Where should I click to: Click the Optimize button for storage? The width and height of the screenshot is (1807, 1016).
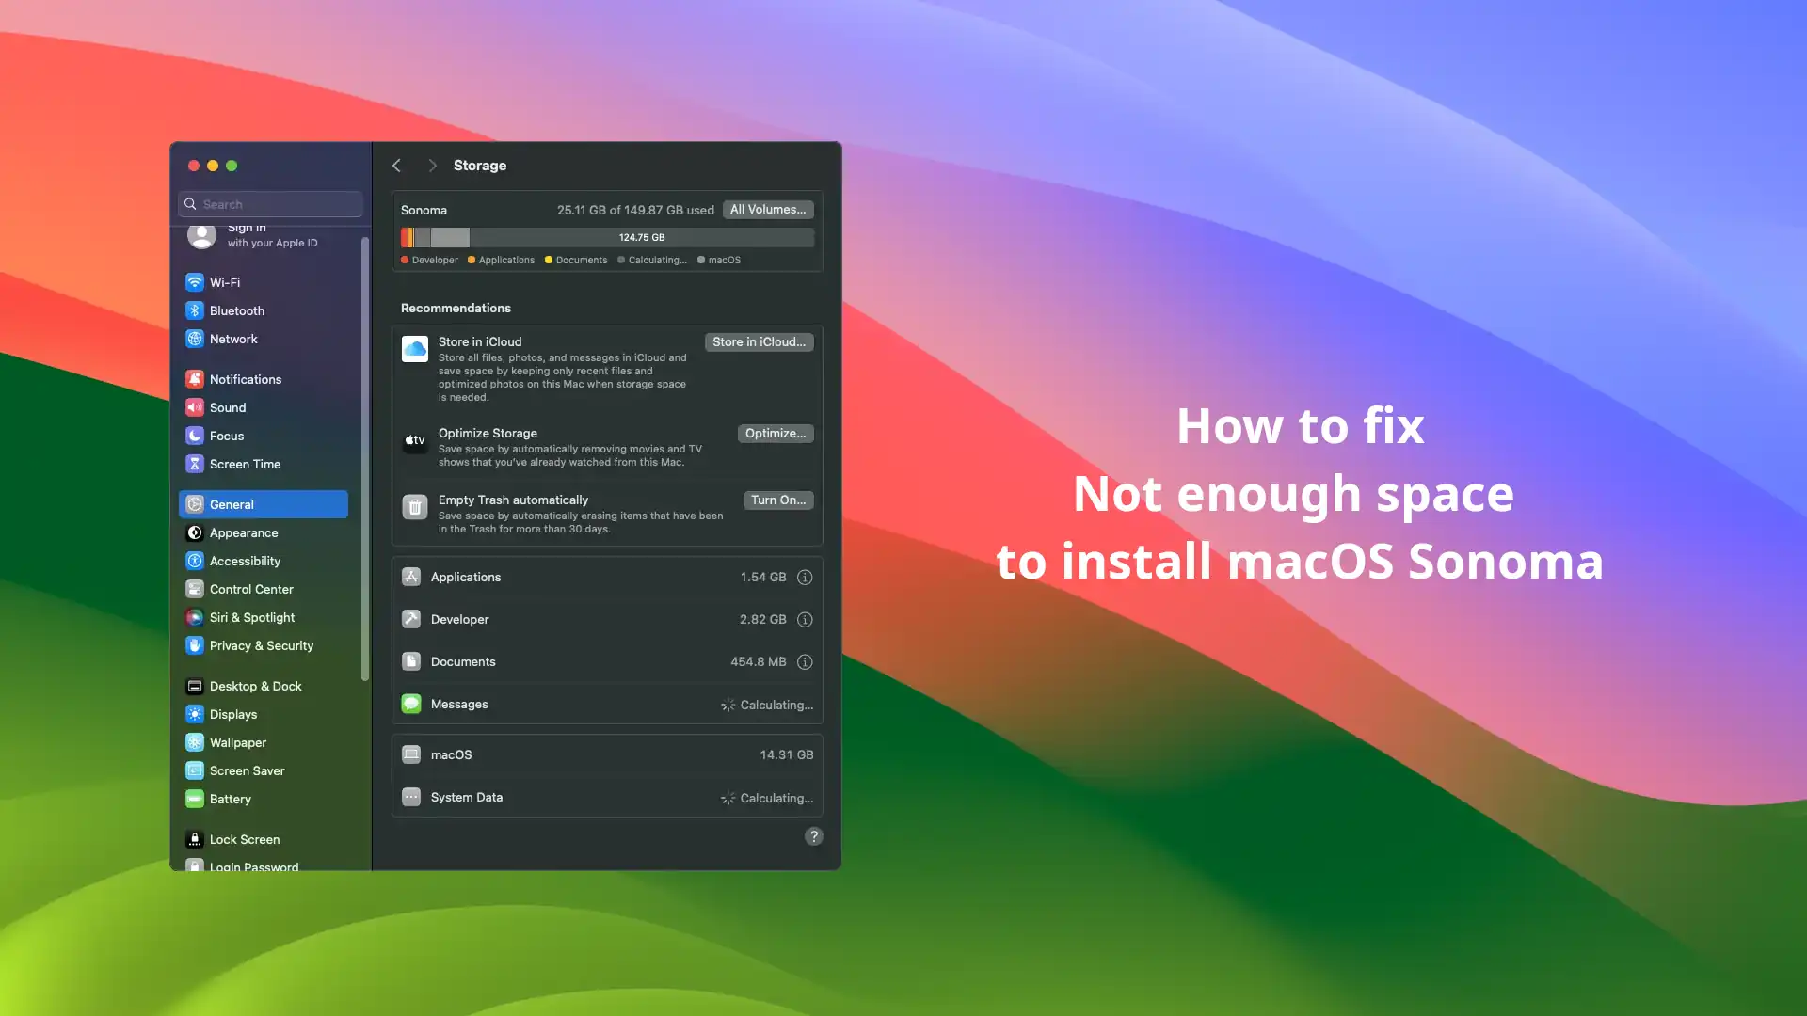click(x=775, y=433)
